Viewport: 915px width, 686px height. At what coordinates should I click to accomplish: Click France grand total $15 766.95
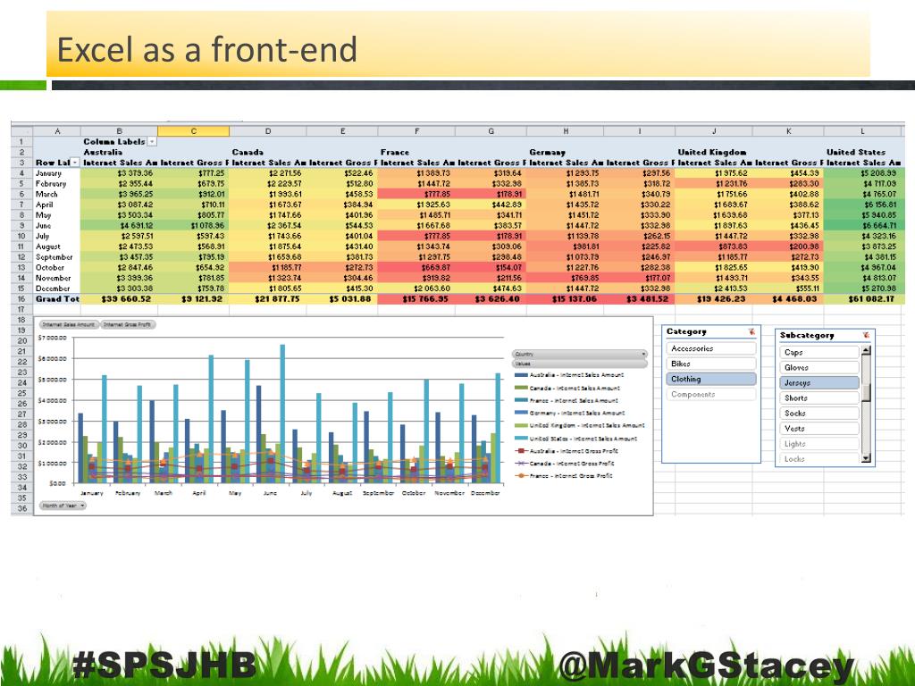point(416,298)
